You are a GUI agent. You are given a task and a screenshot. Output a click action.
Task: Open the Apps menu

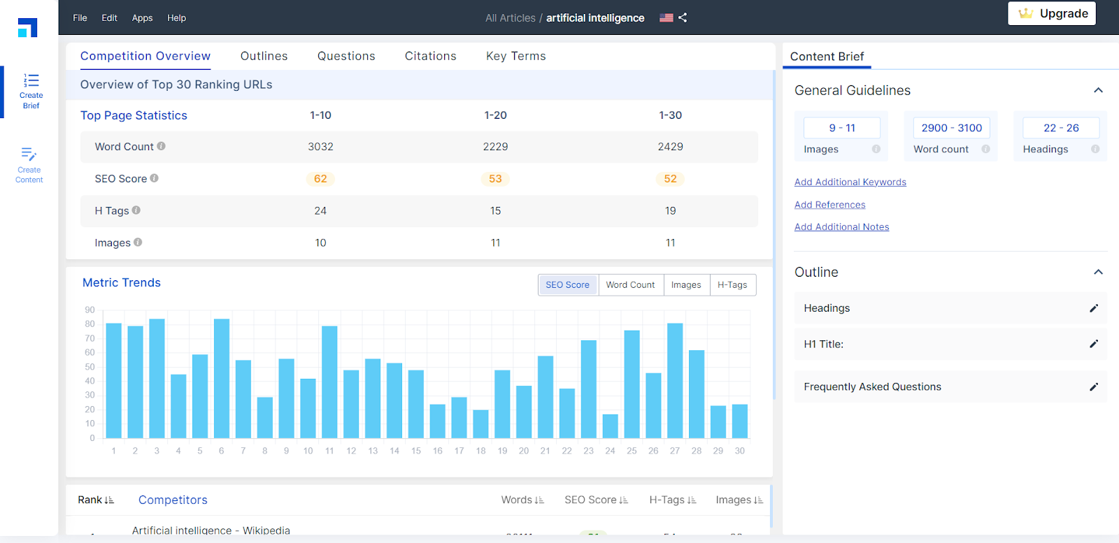[142, 18]
